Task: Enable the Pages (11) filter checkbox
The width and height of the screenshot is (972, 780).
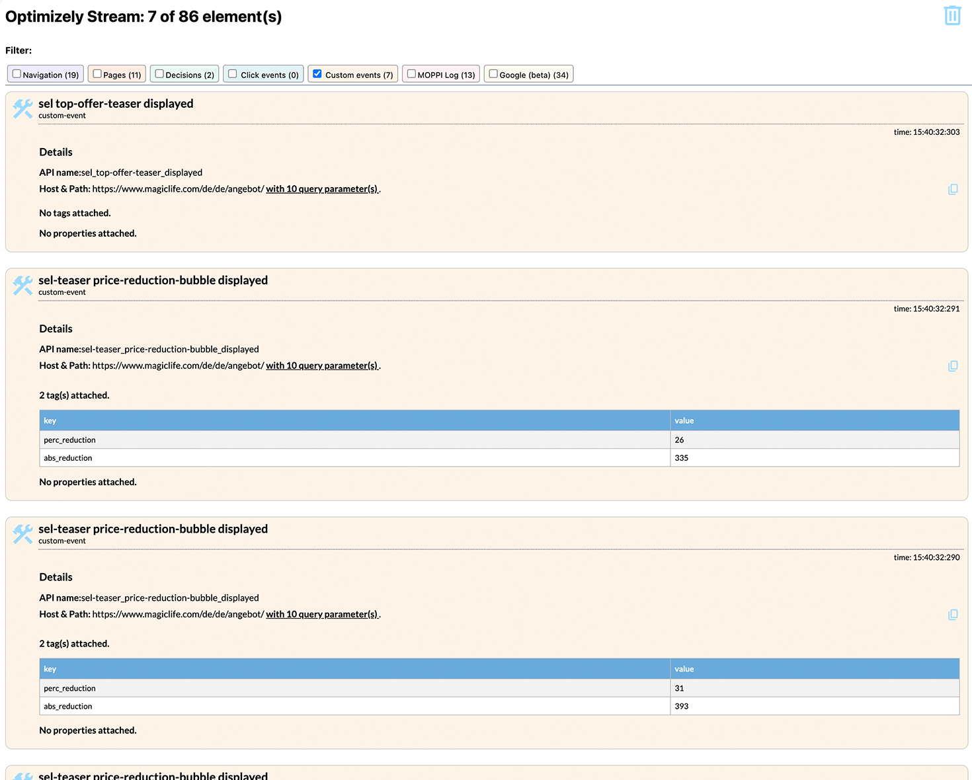Action: (x=97, y=74)
